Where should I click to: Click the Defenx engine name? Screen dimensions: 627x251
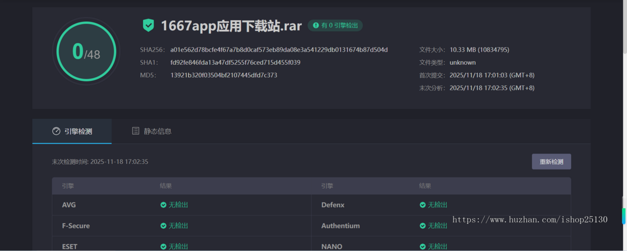333,205
